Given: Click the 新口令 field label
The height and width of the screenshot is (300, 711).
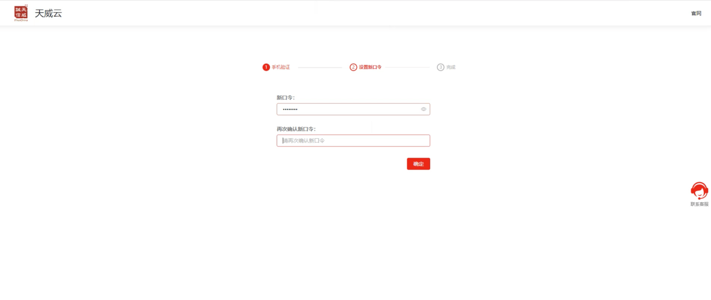Looking at the screenshot, I should [x=286, y=98].
